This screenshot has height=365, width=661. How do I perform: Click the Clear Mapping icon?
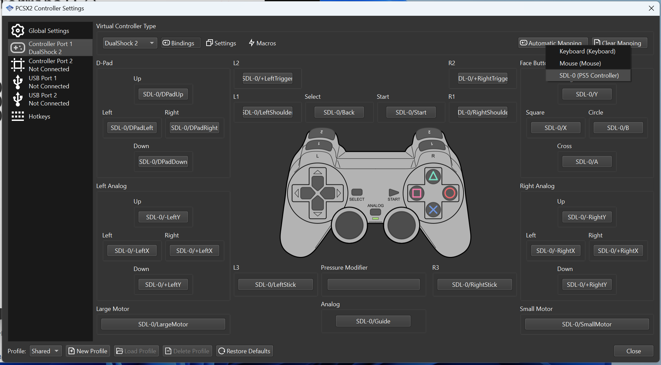coord(597,42)
